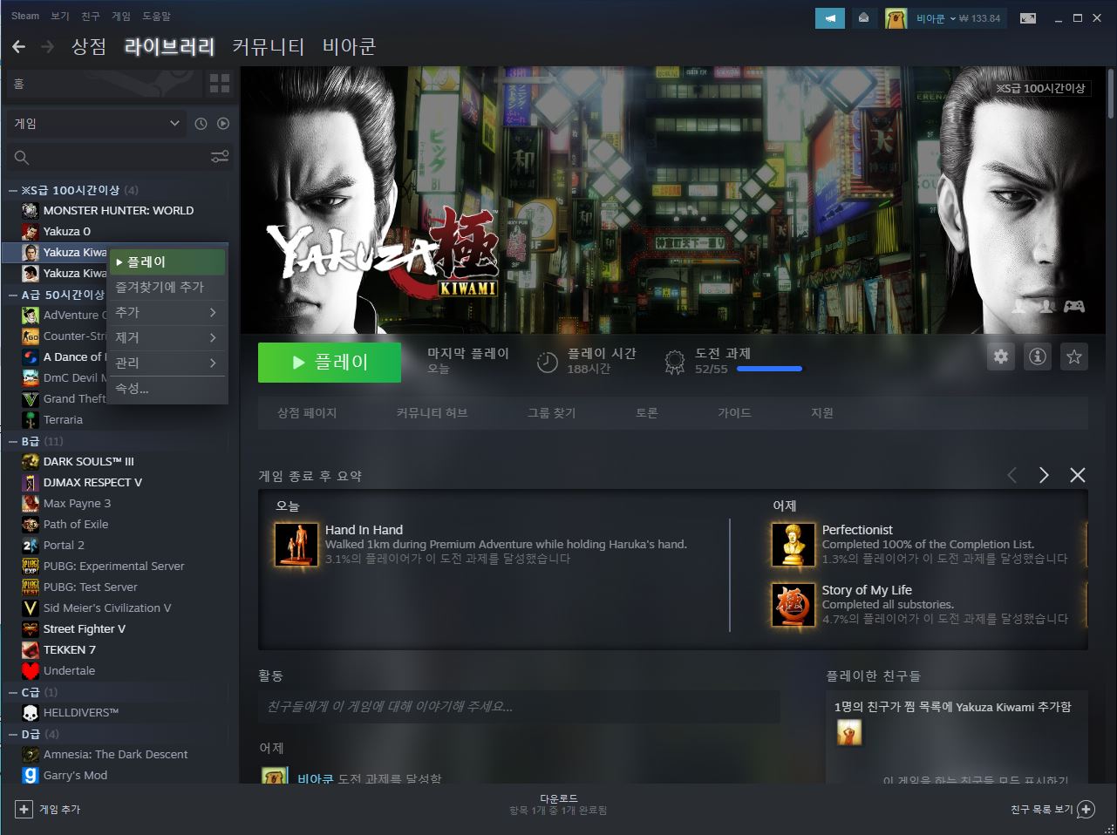Go to previous post-game summary page
1117x835 pixels.
click(1012, 475)
